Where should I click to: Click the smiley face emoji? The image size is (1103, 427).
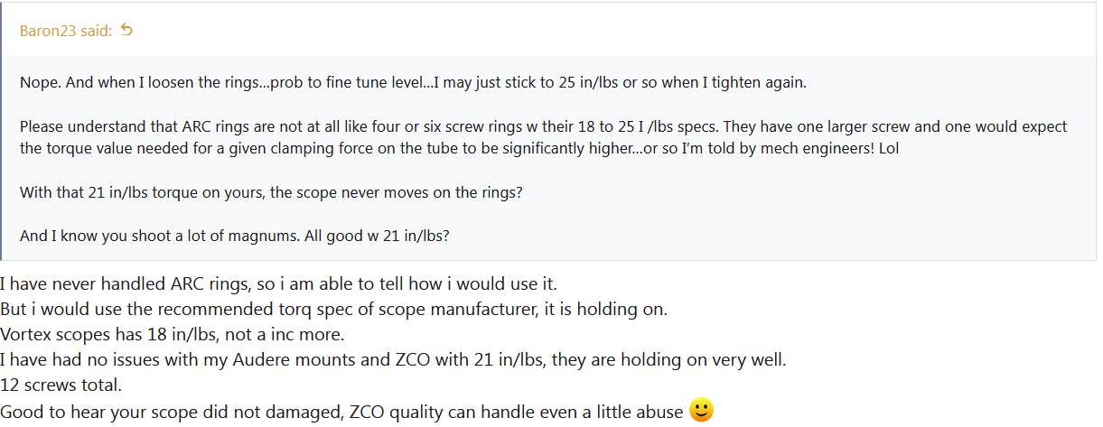(701, 411)
